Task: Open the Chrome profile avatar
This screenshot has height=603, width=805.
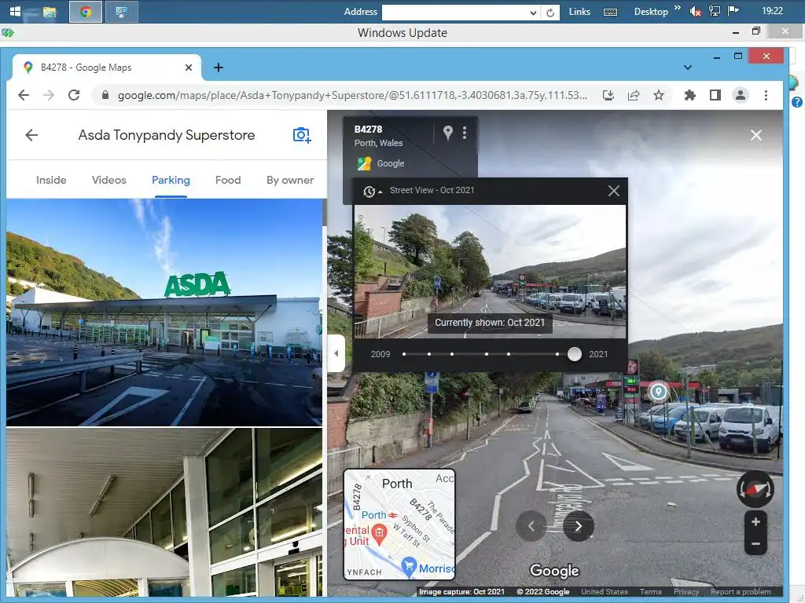Action: point(741,95)
